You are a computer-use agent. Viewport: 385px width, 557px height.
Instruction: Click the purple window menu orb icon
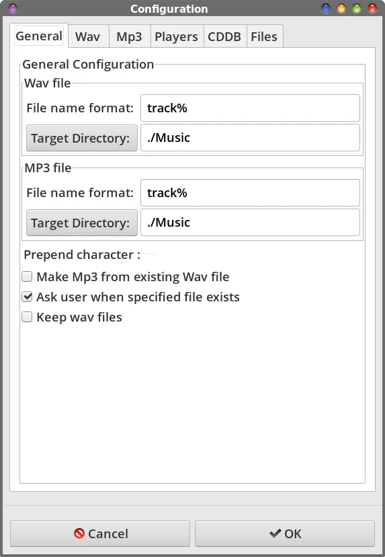tap(13, 8)
